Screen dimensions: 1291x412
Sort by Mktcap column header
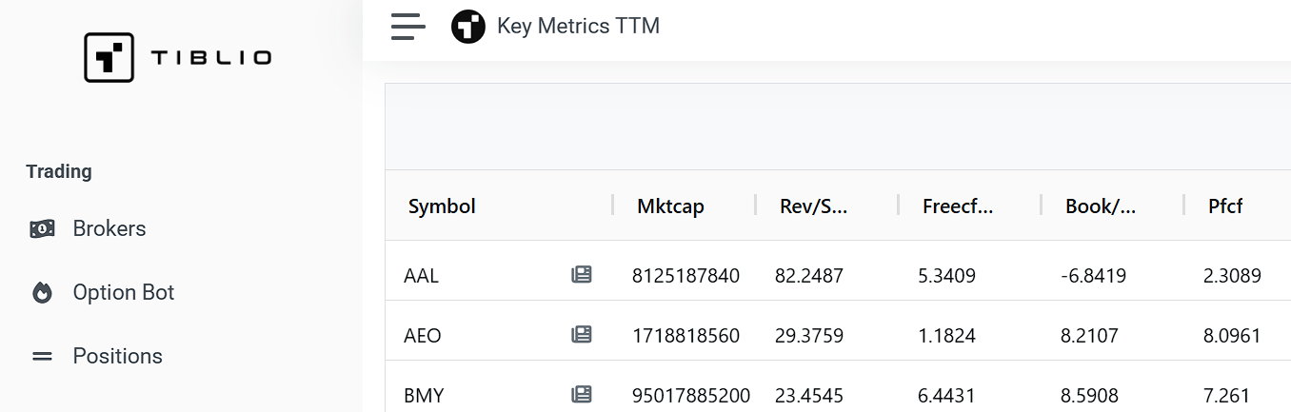pos(671,206)
